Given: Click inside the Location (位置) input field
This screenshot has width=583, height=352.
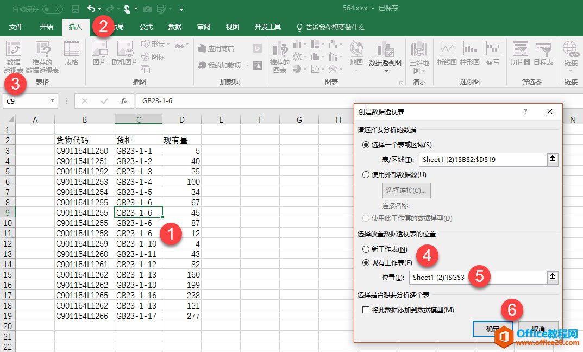Looking at the screenshot, I should pyautogui.click(x=477, y=277).
